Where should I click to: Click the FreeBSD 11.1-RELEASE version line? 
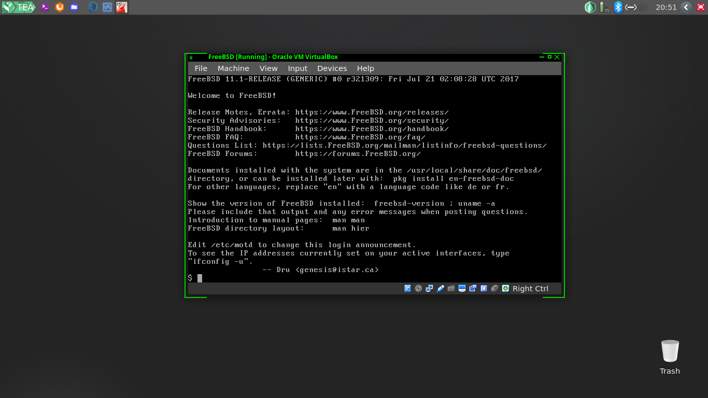pyautogui.click(x=353, y=79)
